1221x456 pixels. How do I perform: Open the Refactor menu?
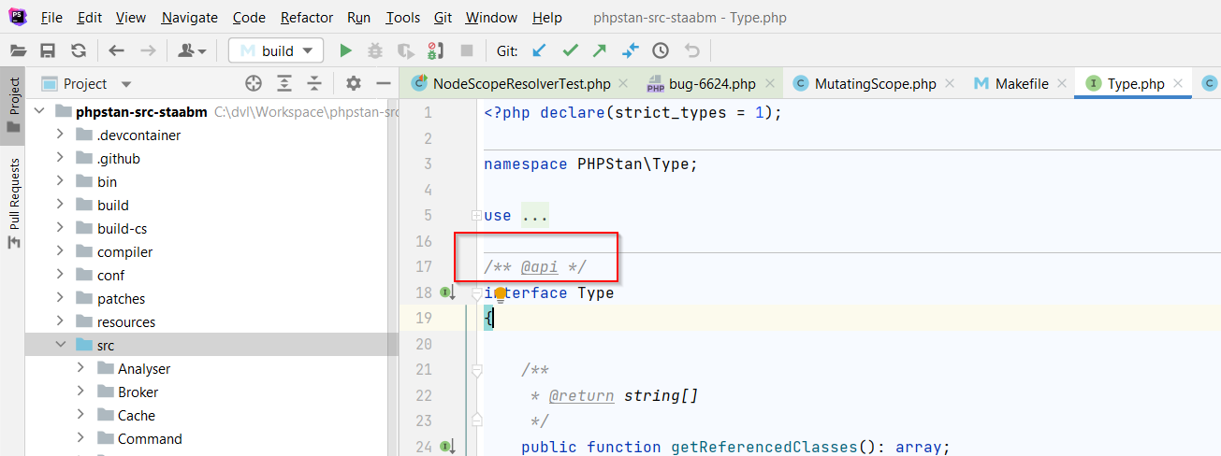click(306, 17)
